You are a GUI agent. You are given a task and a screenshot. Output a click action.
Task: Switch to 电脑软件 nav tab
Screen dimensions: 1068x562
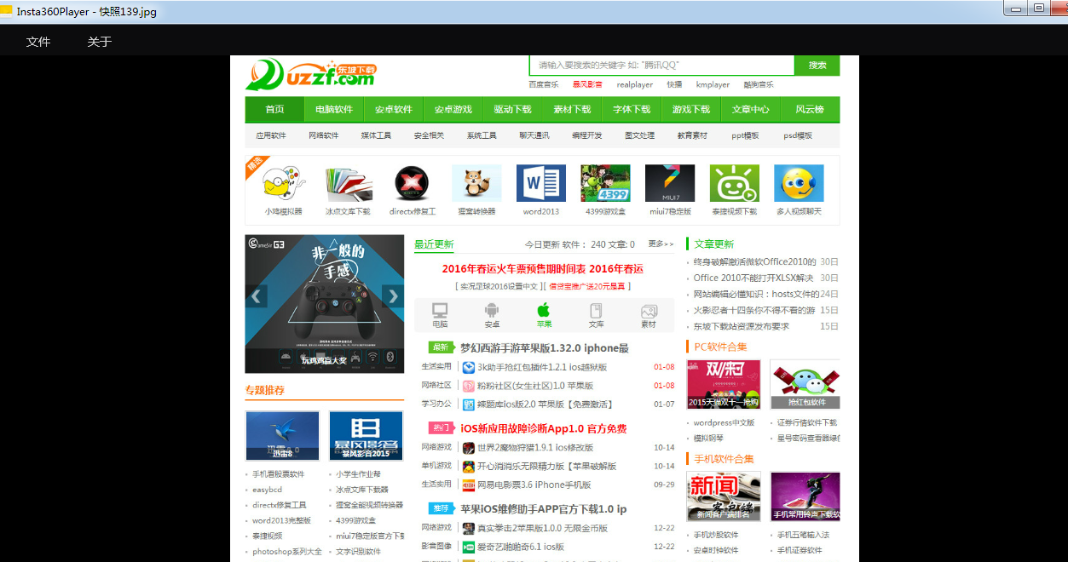(334, 109)
